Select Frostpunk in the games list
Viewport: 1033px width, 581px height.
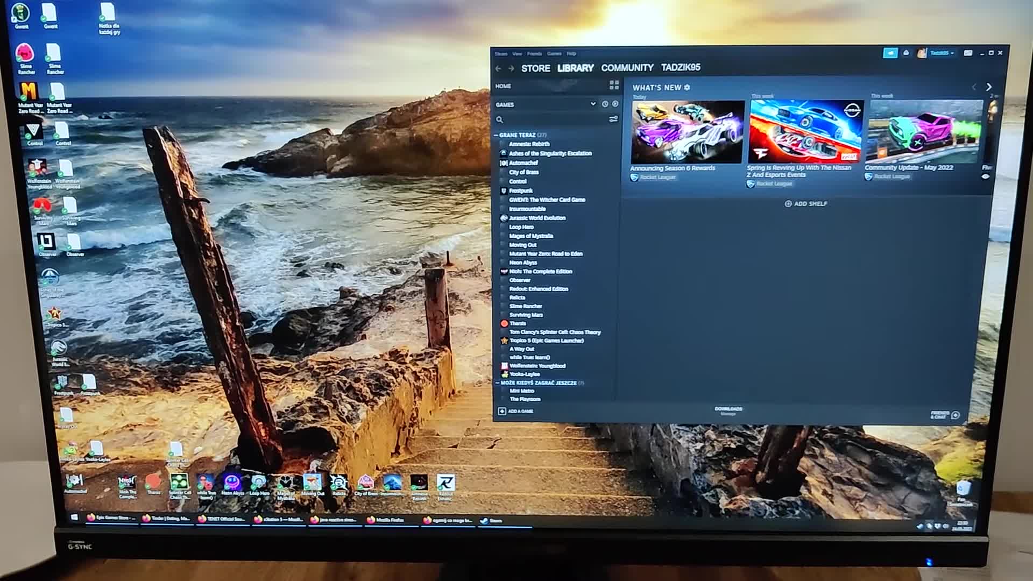(521, 191)
